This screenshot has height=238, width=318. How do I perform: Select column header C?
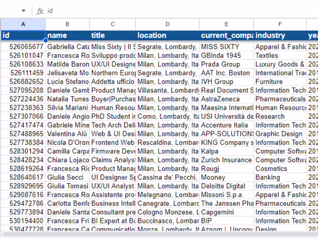coord(112,24)
